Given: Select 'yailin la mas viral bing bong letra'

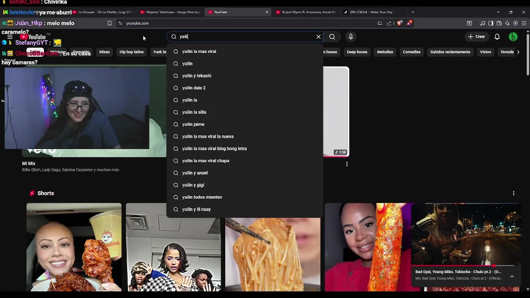Looking at the screenshot, I should (245, 149).
